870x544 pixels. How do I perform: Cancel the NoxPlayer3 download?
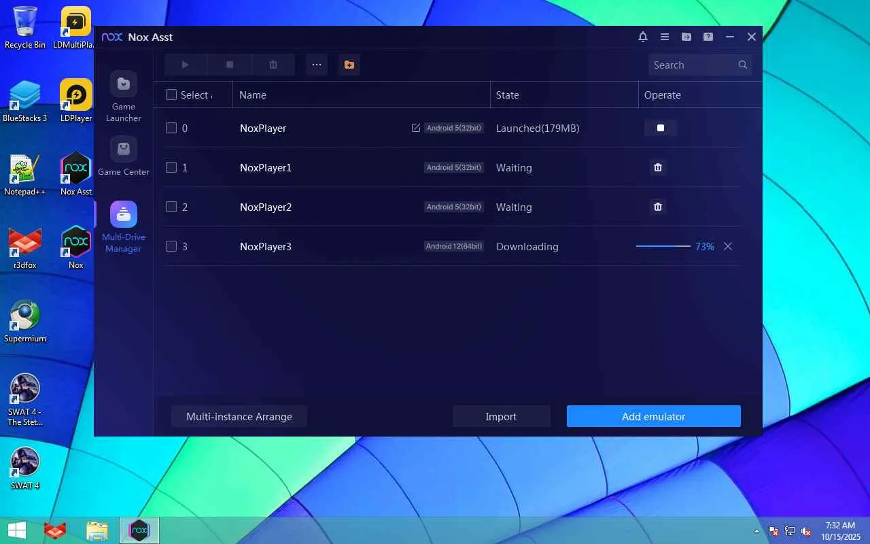click(728, 246)
